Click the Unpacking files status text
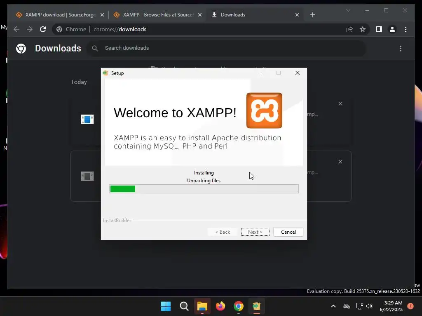This screenshot has height=316, width=422. pyautogui.click(x=204, y=181)
